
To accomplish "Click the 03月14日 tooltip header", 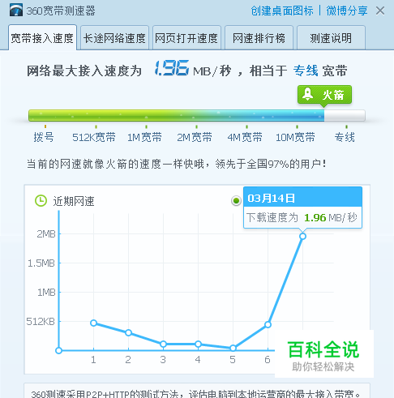I will (302, 198).
